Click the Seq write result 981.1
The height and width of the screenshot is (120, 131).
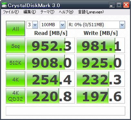tap(101, 45)
